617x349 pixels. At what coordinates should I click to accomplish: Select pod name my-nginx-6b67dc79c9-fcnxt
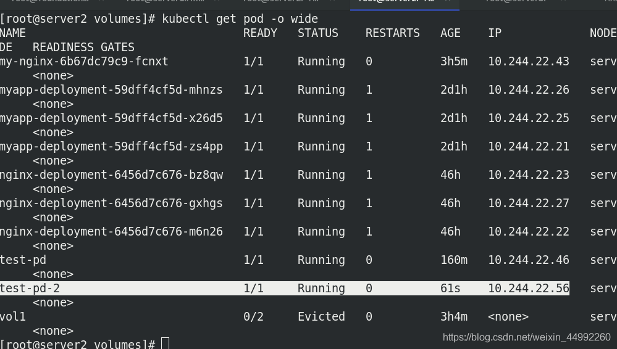84,61
